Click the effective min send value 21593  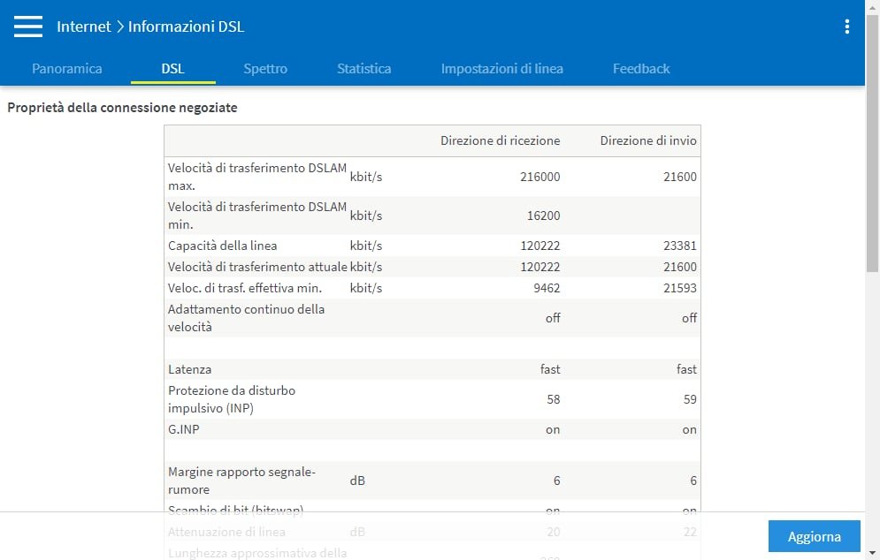[679, 288]
